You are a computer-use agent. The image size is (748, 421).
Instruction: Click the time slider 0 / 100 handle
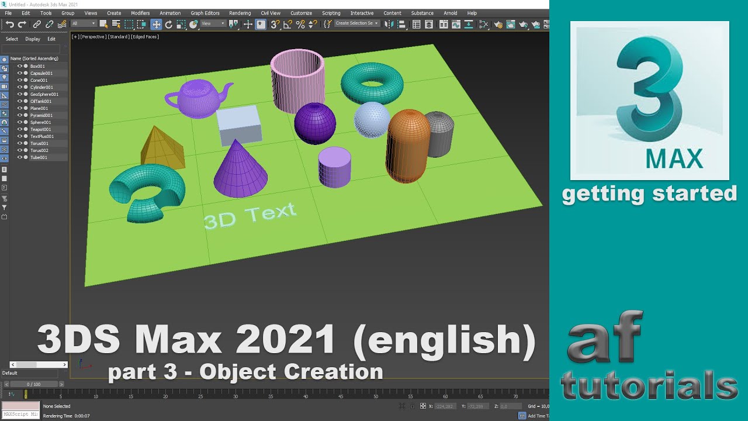pos(33,384)
